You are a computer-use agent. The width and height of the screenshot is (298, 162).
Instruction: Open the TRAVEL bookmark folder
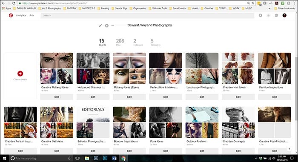click(x=221, y=9)
